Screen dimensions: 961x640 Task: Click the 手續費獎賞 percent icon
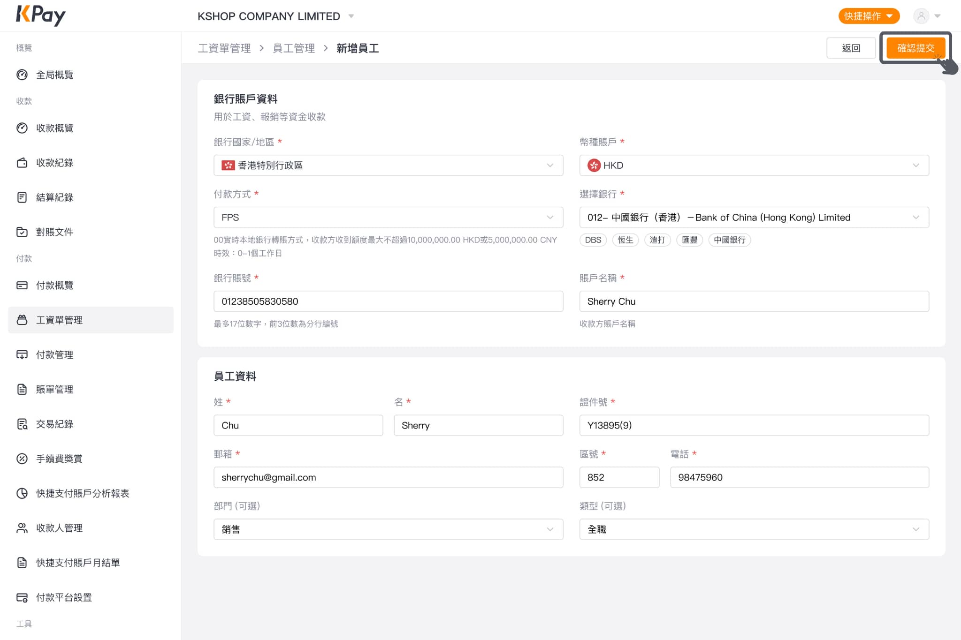[22, 459]
